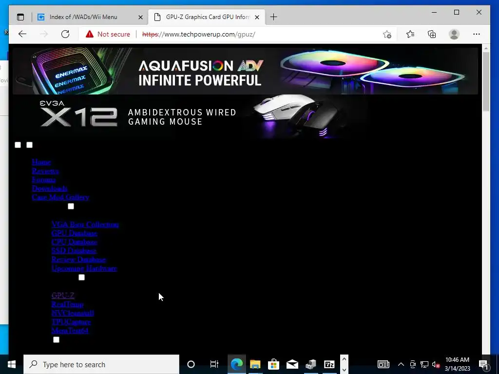The image size is (499, 374).
Task: Click the techpowerup.com/gpuz address bar
Action: point(199,34)
